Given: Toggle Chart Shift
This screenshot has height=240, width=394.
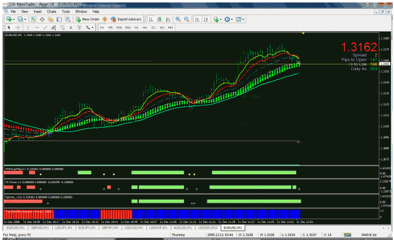Looking at the screenshot, I should (206, 19).
